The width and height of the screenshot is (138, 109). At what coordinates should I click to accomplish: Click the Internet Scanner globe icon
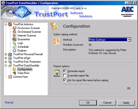click(x=14, y=36)
